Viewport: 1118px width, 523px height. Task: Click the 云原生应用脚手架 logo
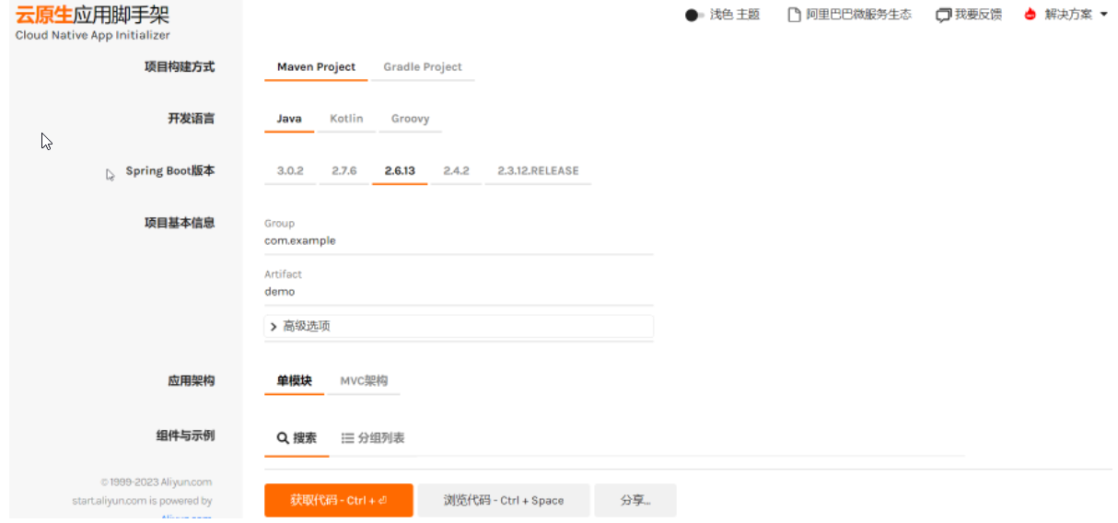tap(93, 16)
